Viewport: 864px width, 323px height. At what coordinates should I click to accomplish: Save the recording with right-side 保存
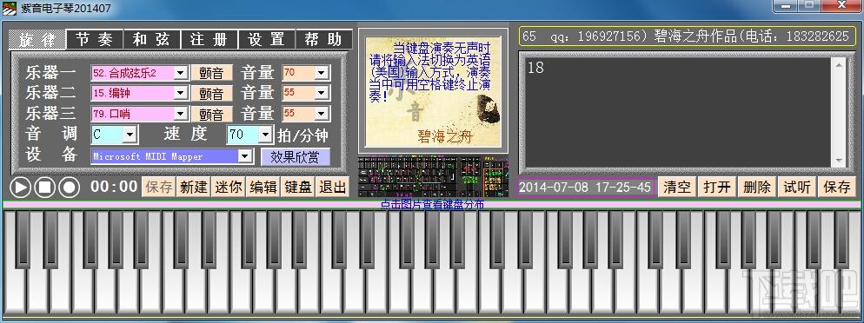836,187
